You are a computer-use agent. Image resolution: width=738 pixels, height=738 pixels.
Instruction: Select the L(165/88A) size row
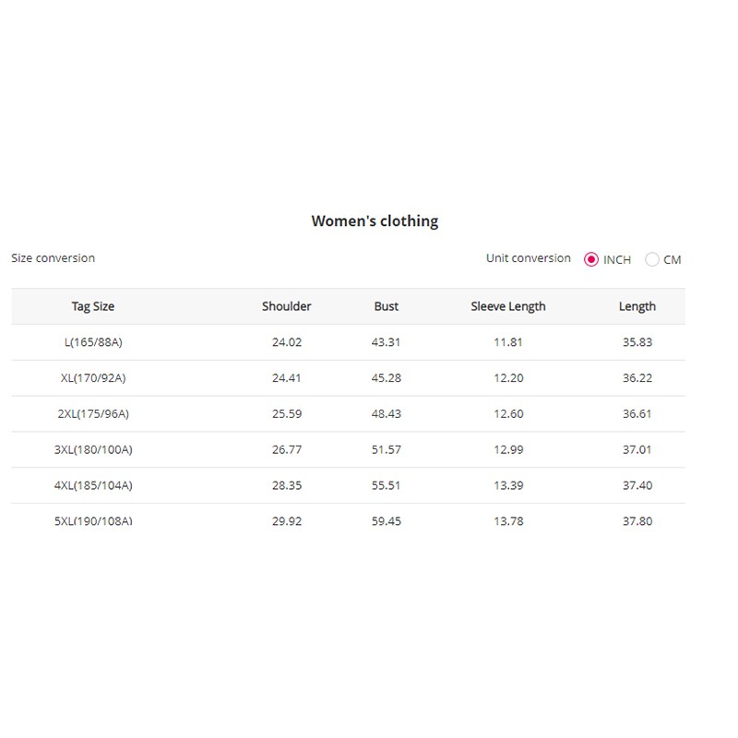[x=349, y=342]
